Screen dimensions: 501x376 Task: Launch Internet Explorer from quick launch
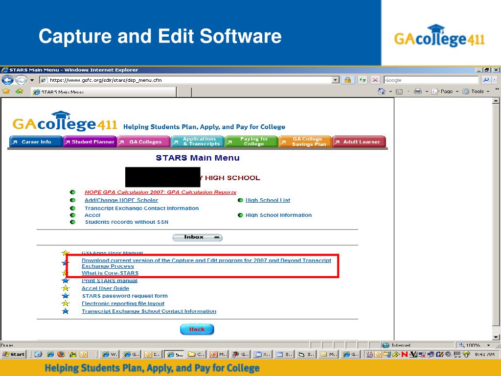(x=50, y=354)
